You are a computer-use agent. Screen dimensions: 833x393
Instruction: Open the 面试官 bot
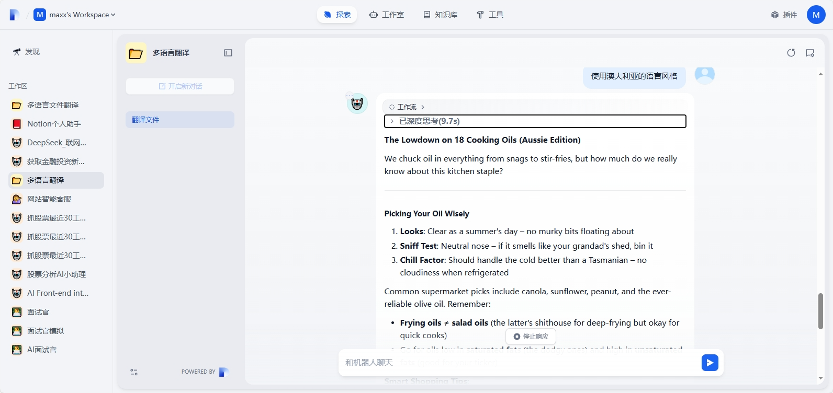pyautogui.click(x=57, y=312)
